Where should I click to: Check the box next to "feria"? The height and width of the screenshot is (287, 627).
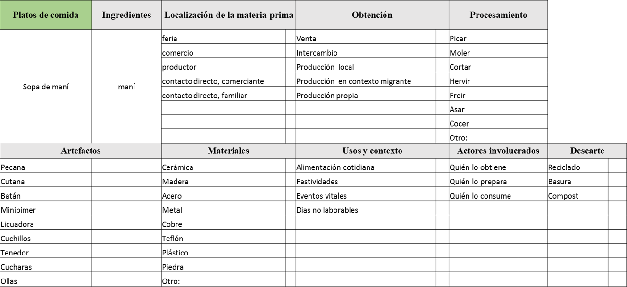point(291,37)
